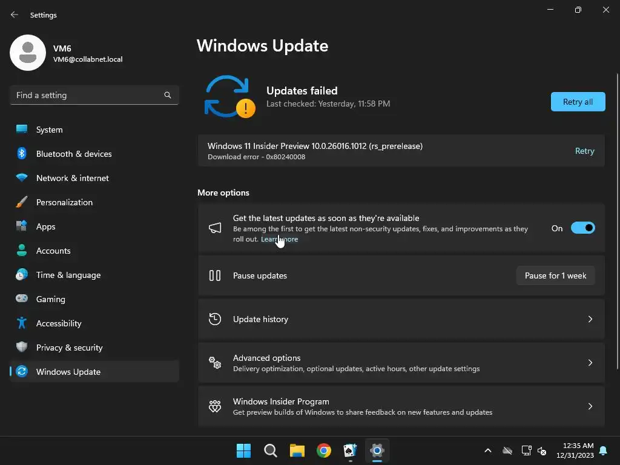The image size is (620, 465).
Task: Open the notification bell in system tray
Action: tap(604, 450)
